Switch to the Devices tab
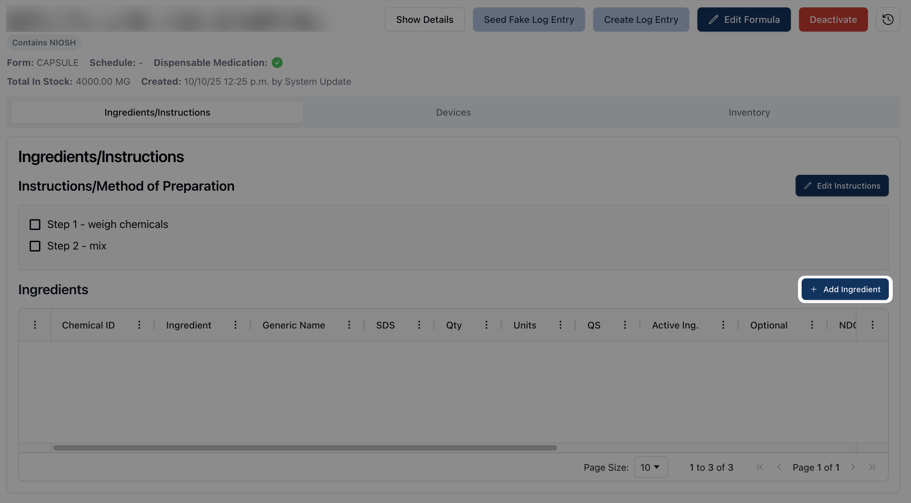Screen dimensions: 911x503 pos(453,112)
